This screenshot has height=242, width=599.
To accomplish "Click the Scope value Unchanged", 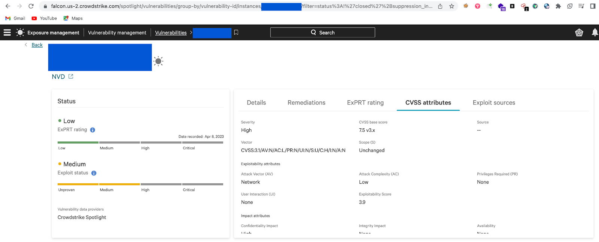I will tap(372, 150).
